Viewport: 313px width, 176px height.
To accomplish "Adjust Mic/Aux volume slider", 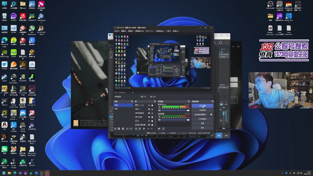I will [x=175, y=110].
